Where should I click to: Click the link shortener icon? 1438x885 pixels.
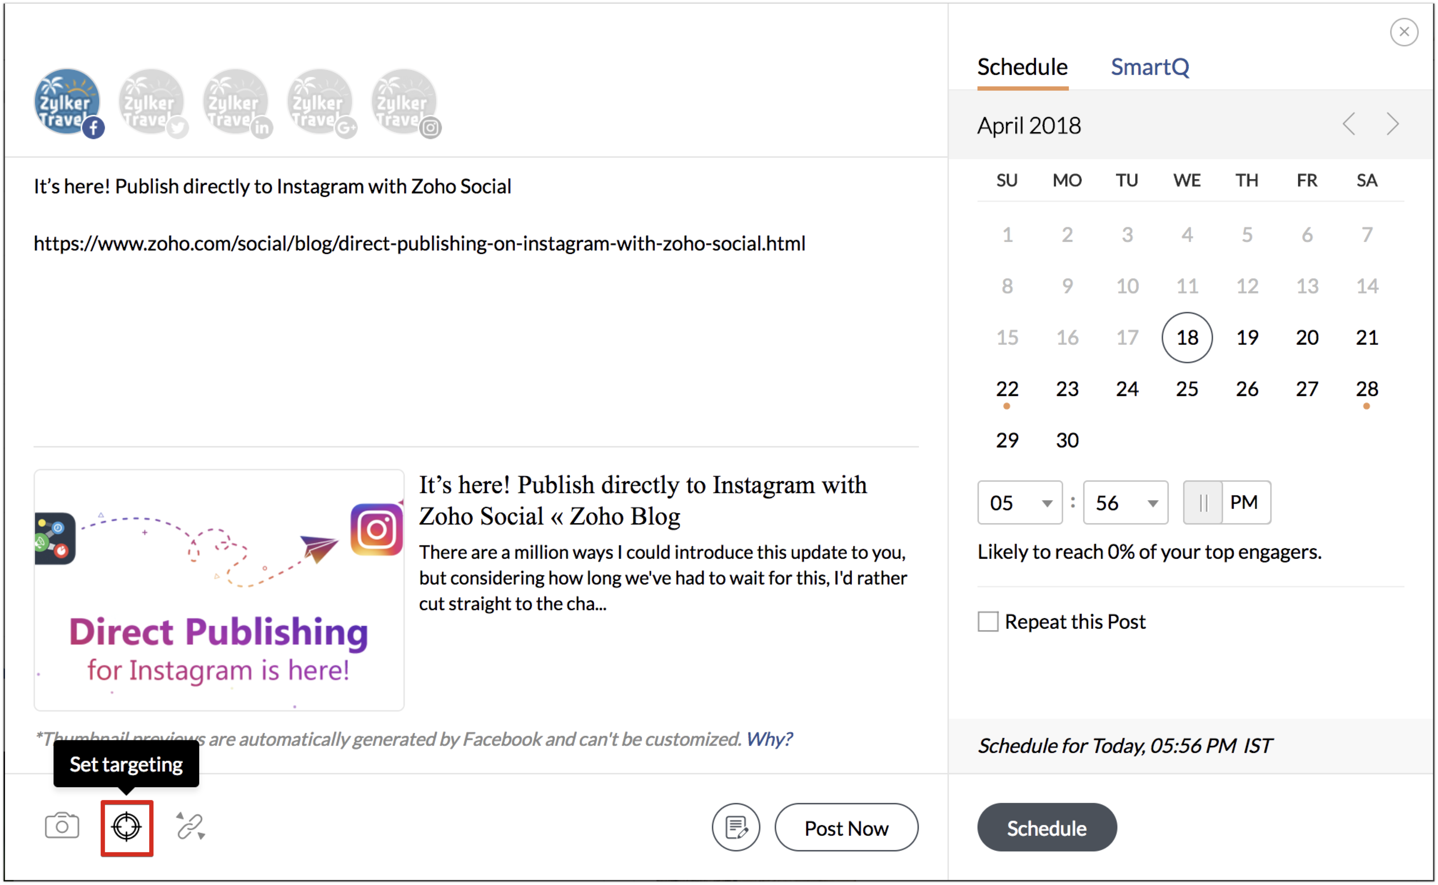(190, 826)
